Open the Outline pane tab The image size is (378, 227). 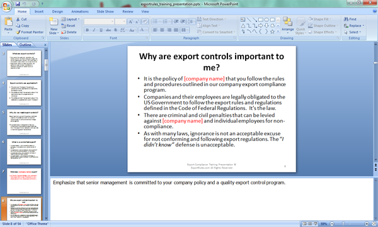pos(25,45)
